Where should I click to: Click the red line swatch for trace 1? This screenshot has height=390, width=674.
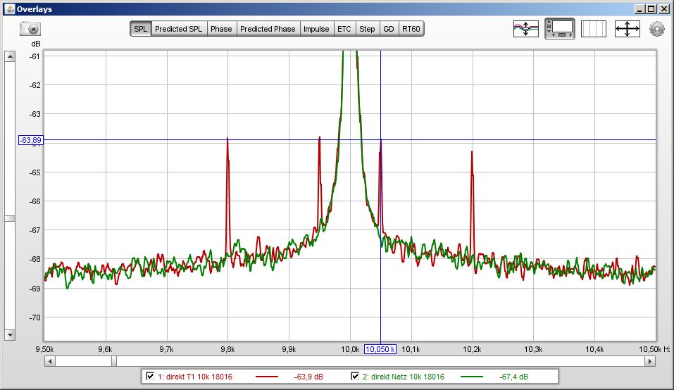click(267, 377)
